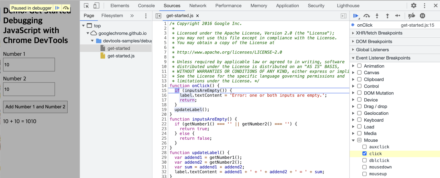
Task: Open the Security tab
Action: (x=316, y=5)
